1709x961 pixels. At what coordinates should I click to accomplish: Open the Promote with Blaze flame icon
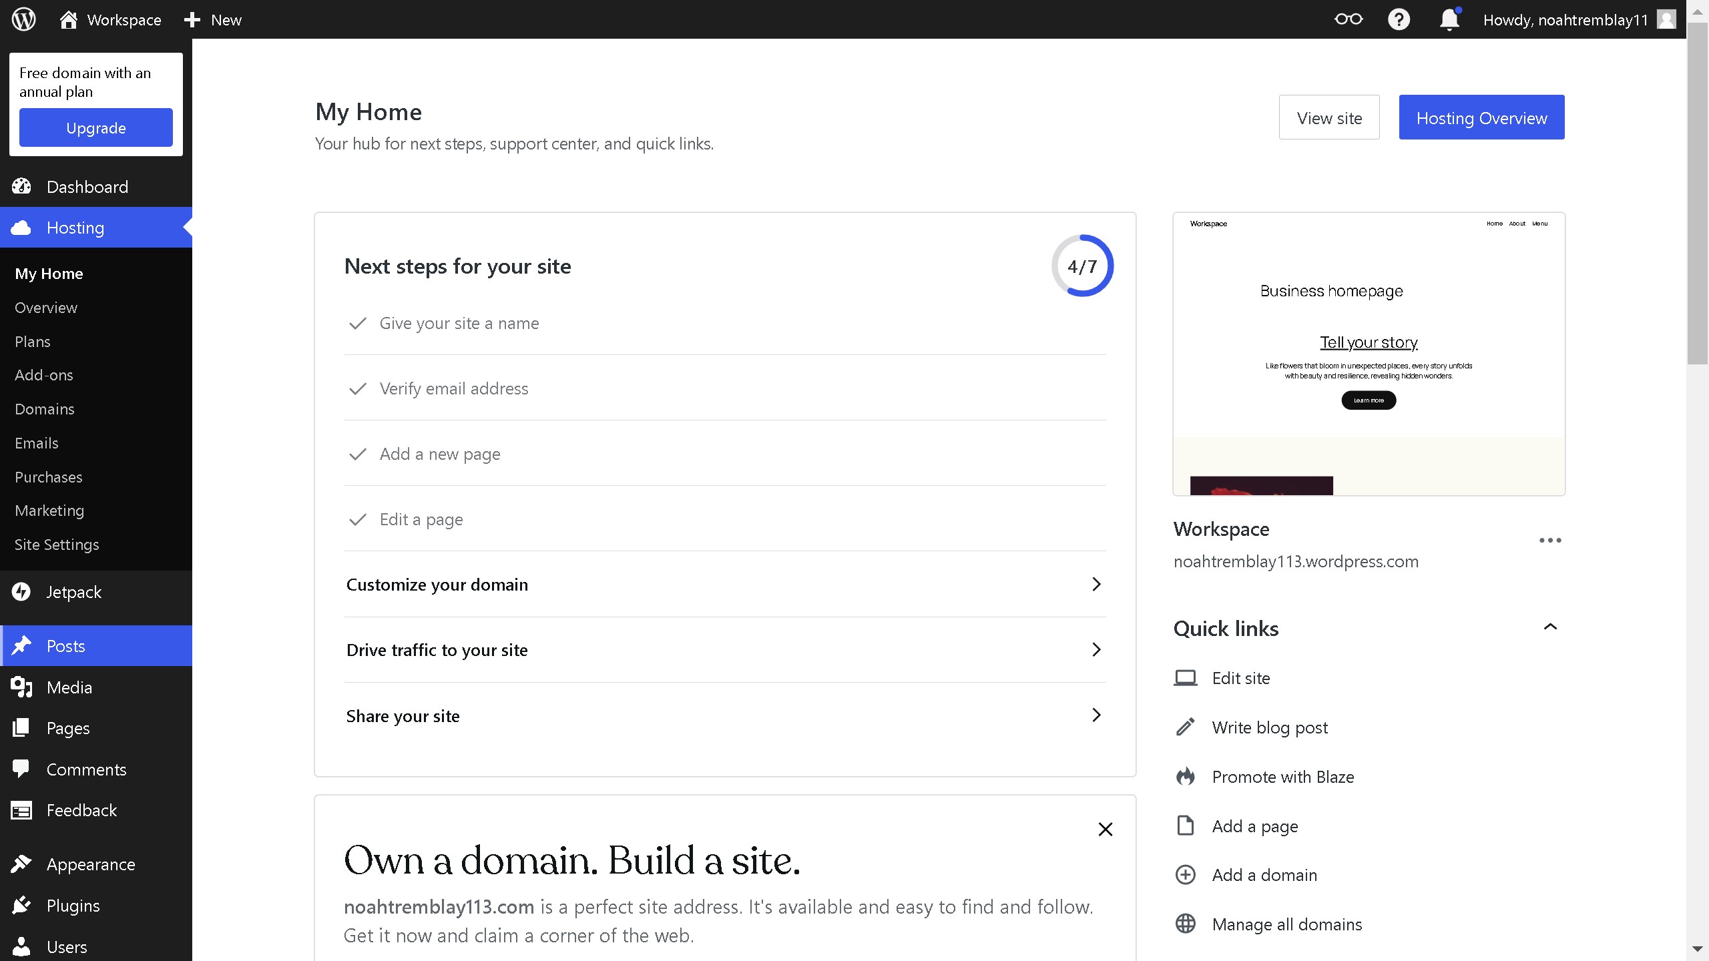(x=1186, y=776)
